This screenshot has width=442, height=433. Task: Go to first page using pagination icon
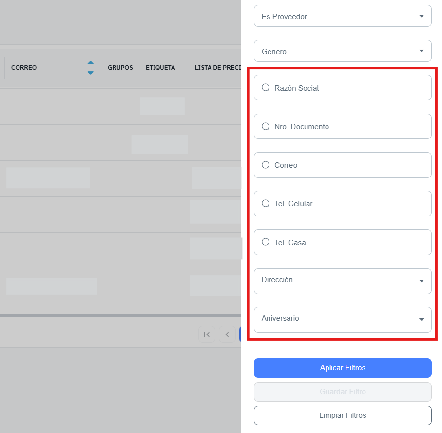click(207, 335)
